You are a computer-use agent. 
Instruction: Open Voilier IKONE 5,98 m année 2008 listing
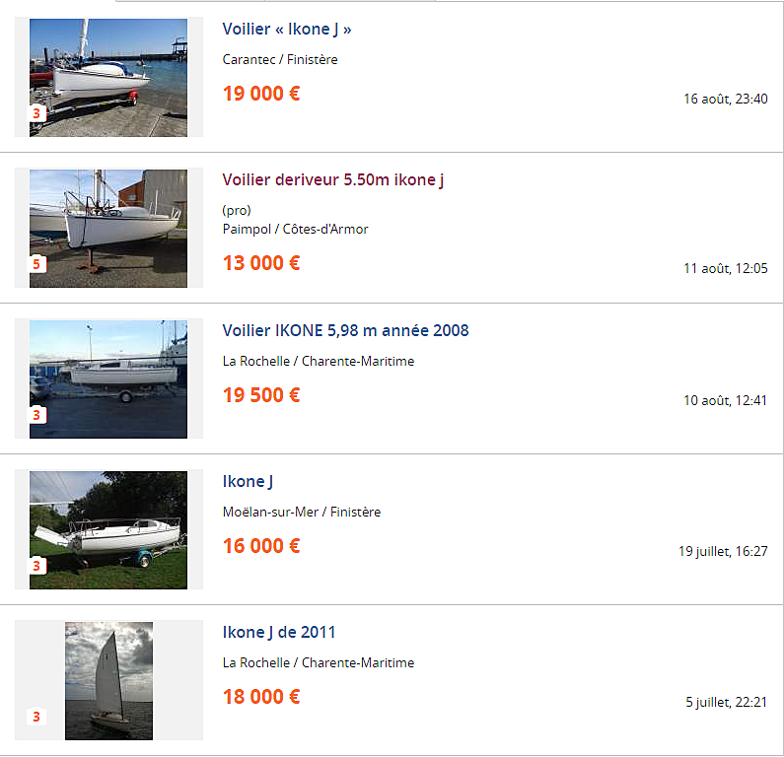tap(345, 330)
